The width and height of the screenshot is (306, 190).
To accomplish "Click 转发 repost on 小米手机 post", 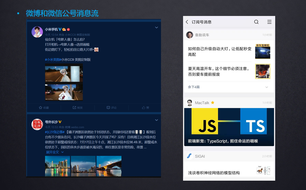I will coord(78,107).
